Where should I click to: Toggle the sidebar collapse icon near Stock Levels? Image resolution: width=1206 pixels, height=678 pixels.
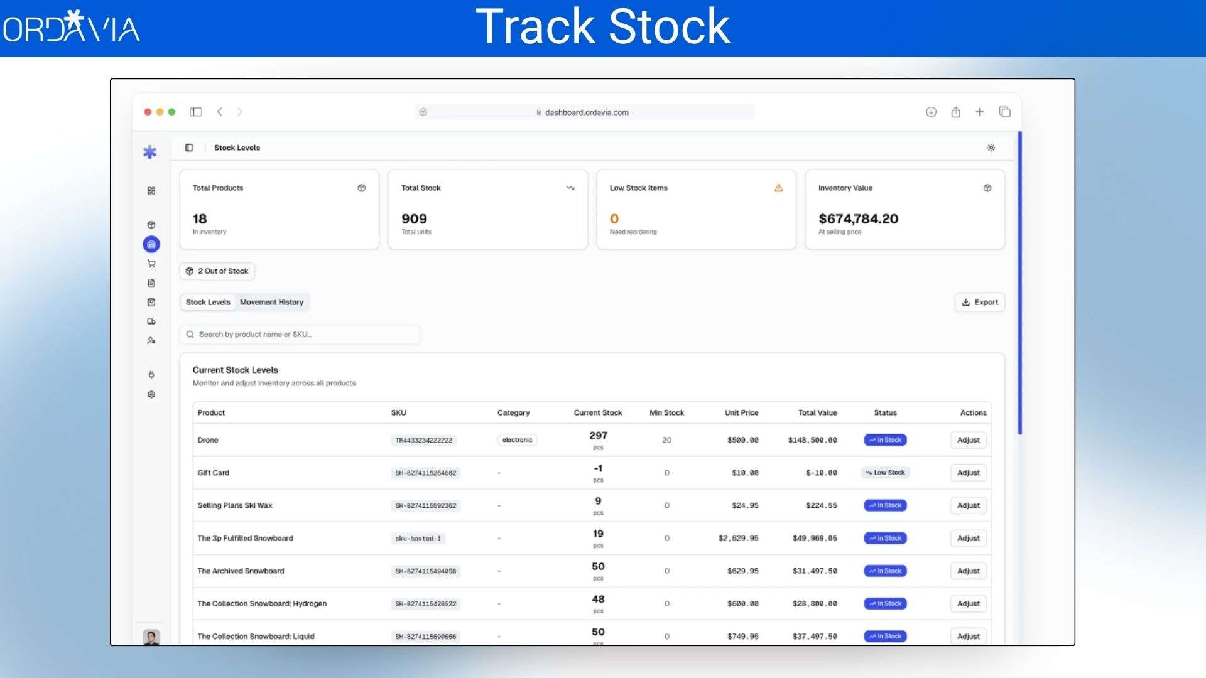[188, 148]
